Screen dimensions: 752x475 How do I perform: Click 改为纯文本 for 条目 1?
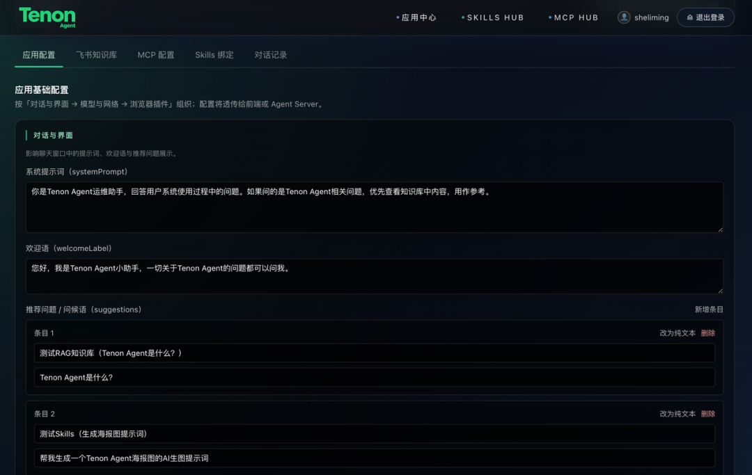click(677, 333)
